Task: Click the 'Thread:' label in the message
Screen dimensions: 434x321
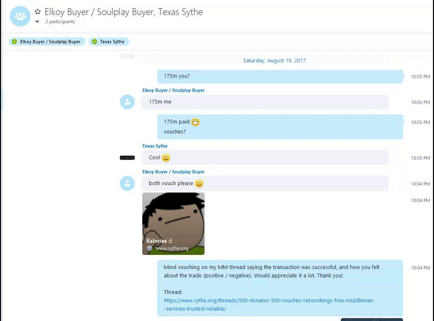Action: 173,292
